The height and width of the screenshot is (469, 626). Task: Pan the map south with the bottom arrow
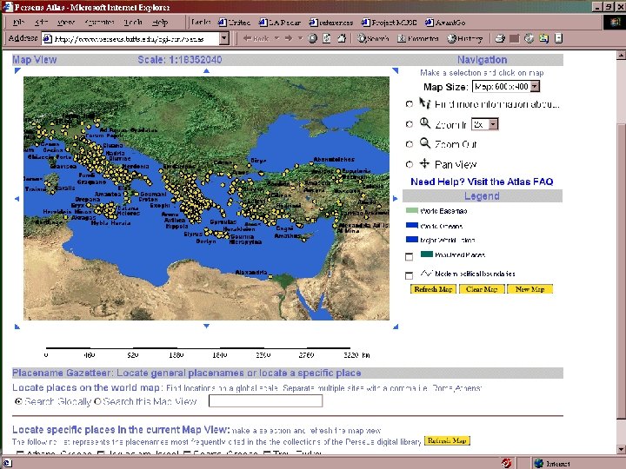pos(206,326)
